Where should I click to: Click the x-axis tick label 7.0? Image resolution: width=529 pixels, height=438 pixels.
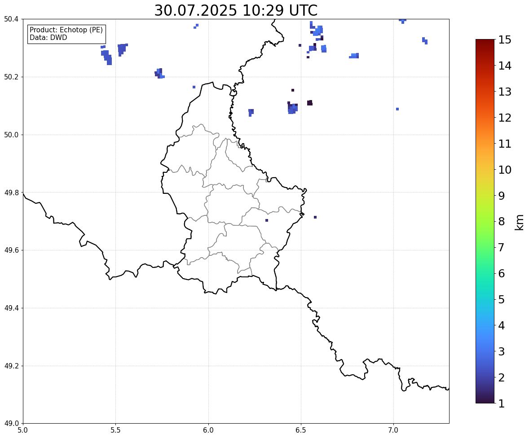393,430
